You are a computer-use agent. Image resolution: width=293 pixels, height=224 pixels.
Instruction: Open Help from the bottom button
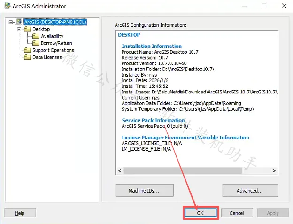tap(20, 213)
